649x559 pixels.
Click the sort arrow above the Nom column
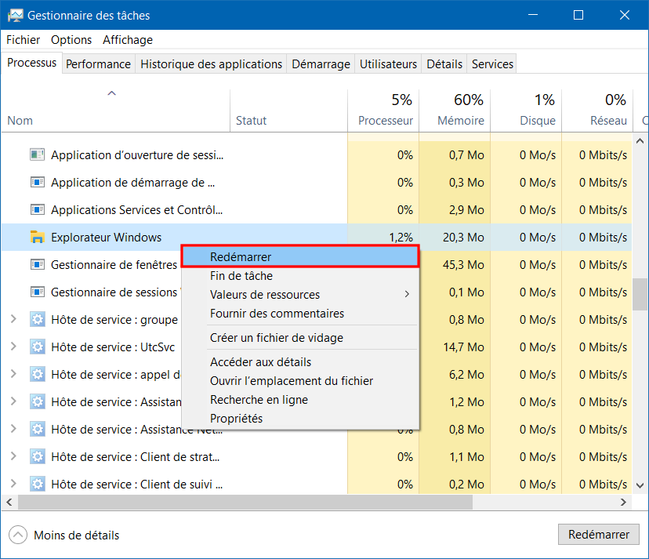(112, 93)
